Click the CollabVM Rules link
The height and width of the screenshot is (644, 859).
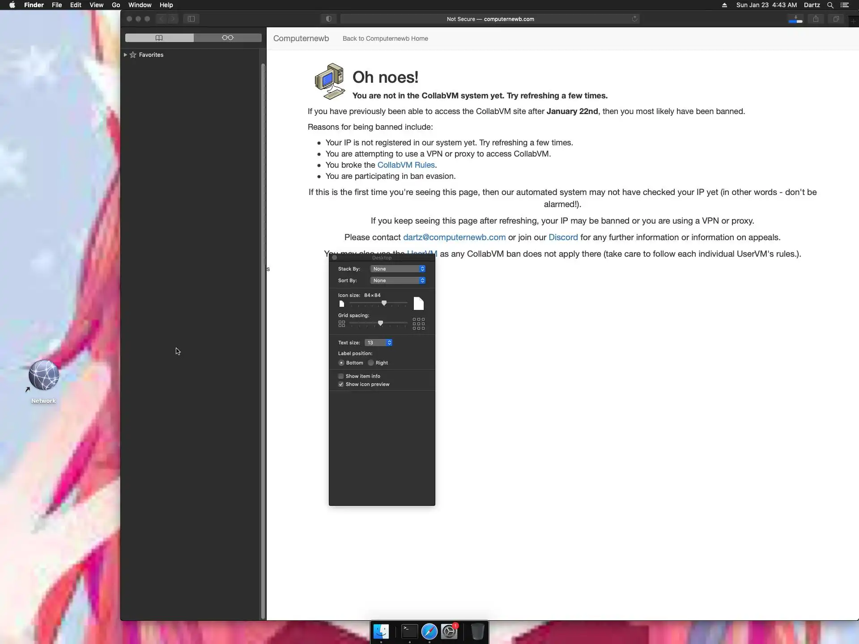(x=406, y=165)
